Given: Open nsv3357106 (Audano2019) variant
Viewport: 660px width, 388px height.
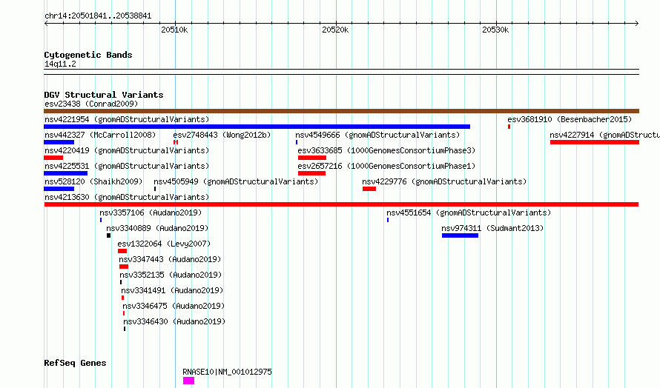Looking at the screenshot, I should coord(151,213).
